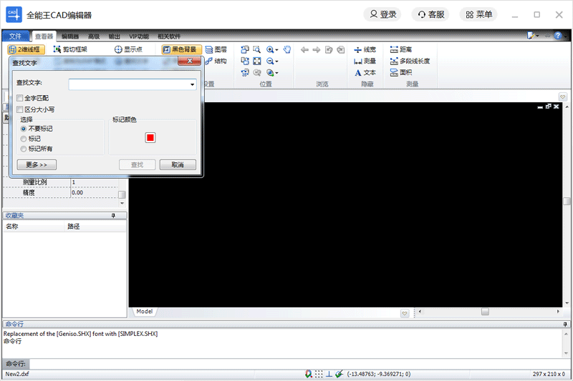
Task: Toggle the grid dots icon in status bar
Action: click(x=319, y=374)
